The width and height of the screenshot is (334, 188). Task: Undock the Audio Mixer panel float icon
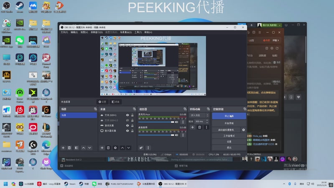click(185, 109)
